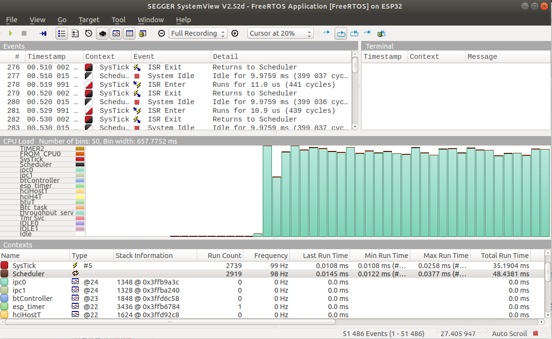
Task: Toggle the Contexts panel visibility
Action: click(129, 33)
